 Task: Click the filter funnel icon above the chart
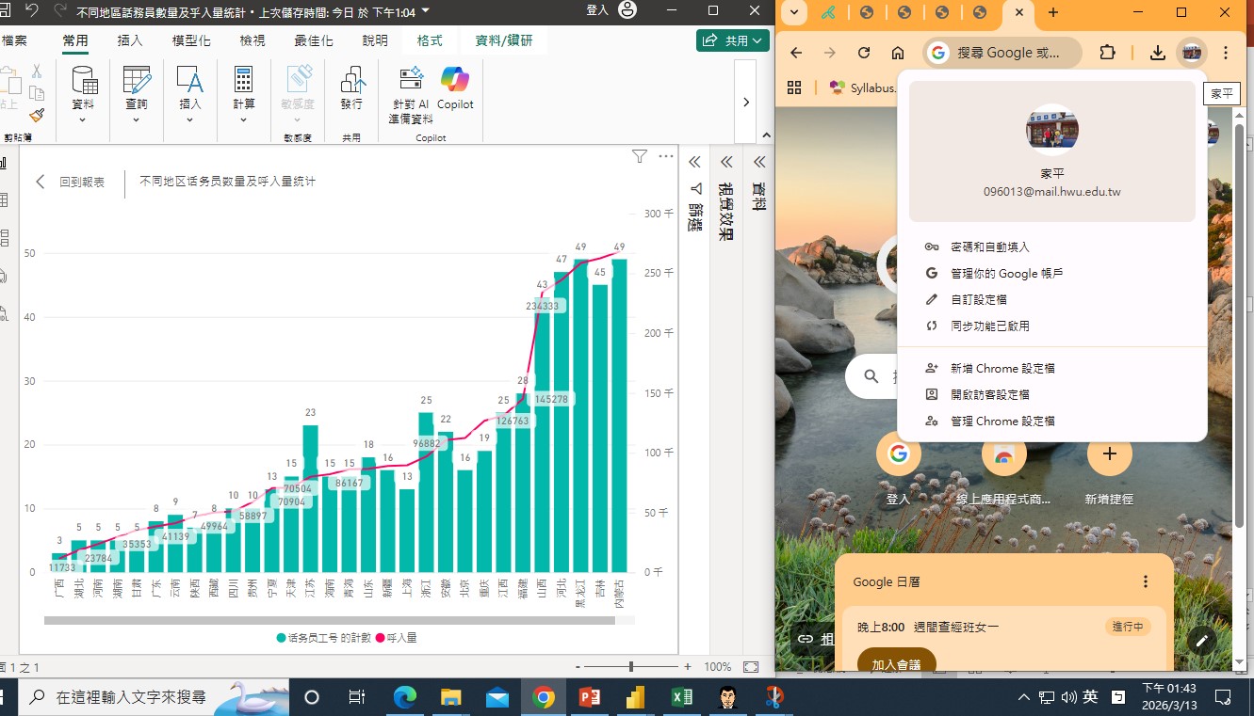639,157
